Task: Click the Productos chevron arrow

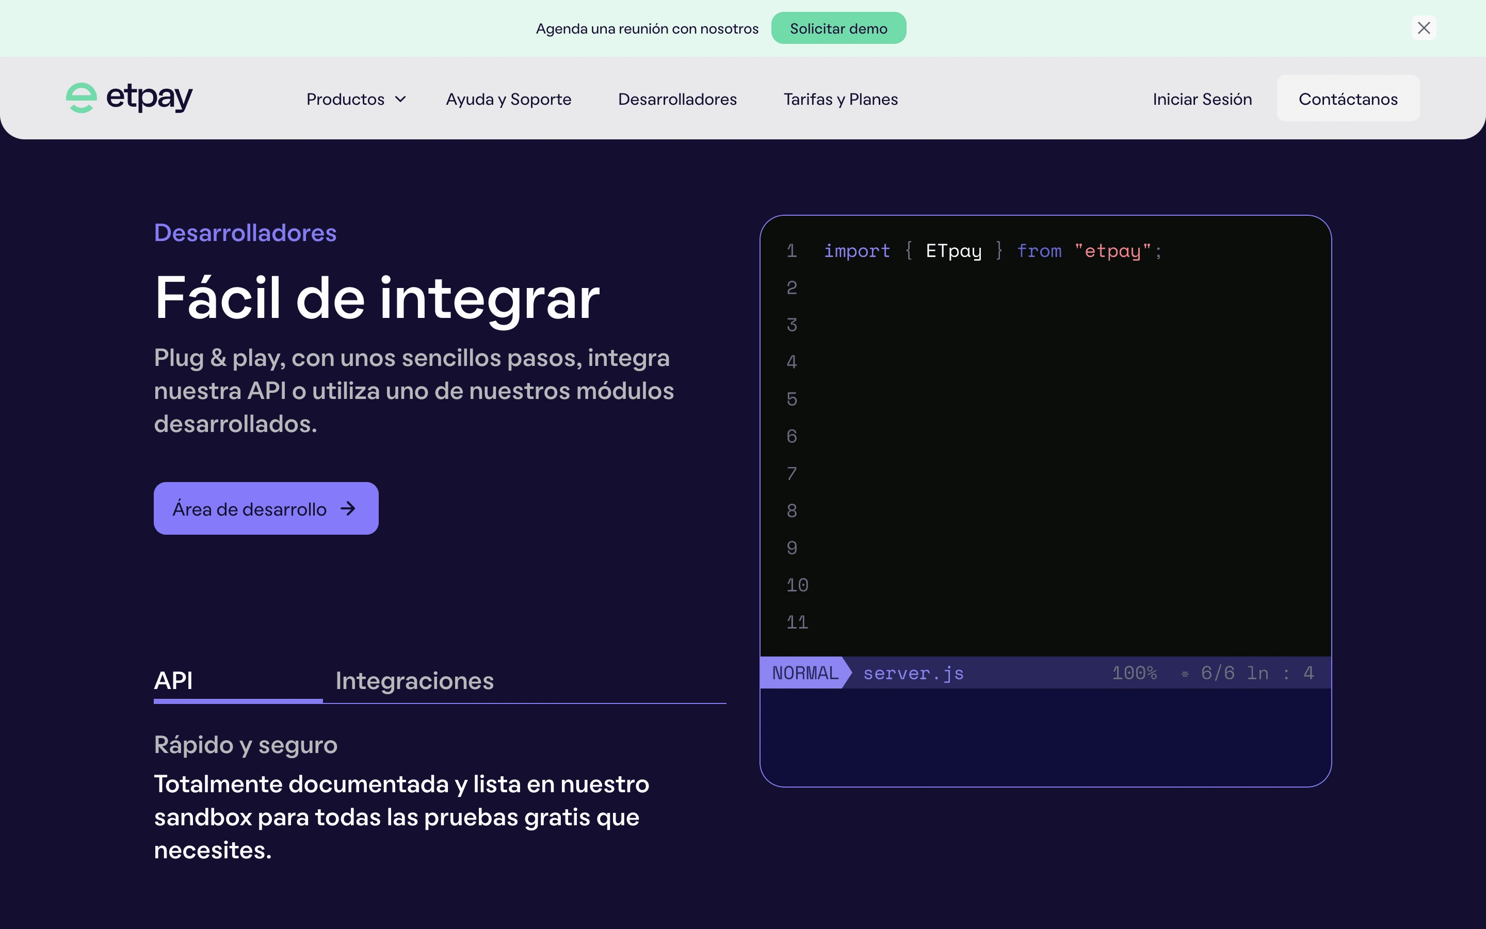Action: pos(400,99)
